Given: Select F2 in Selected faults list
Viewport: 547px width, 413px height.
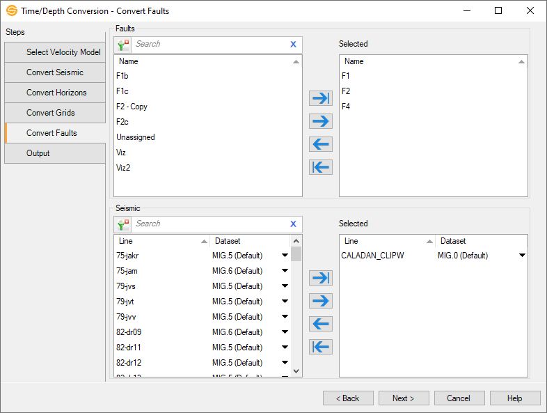Looking at the screenshot, I should pos(434,91).
